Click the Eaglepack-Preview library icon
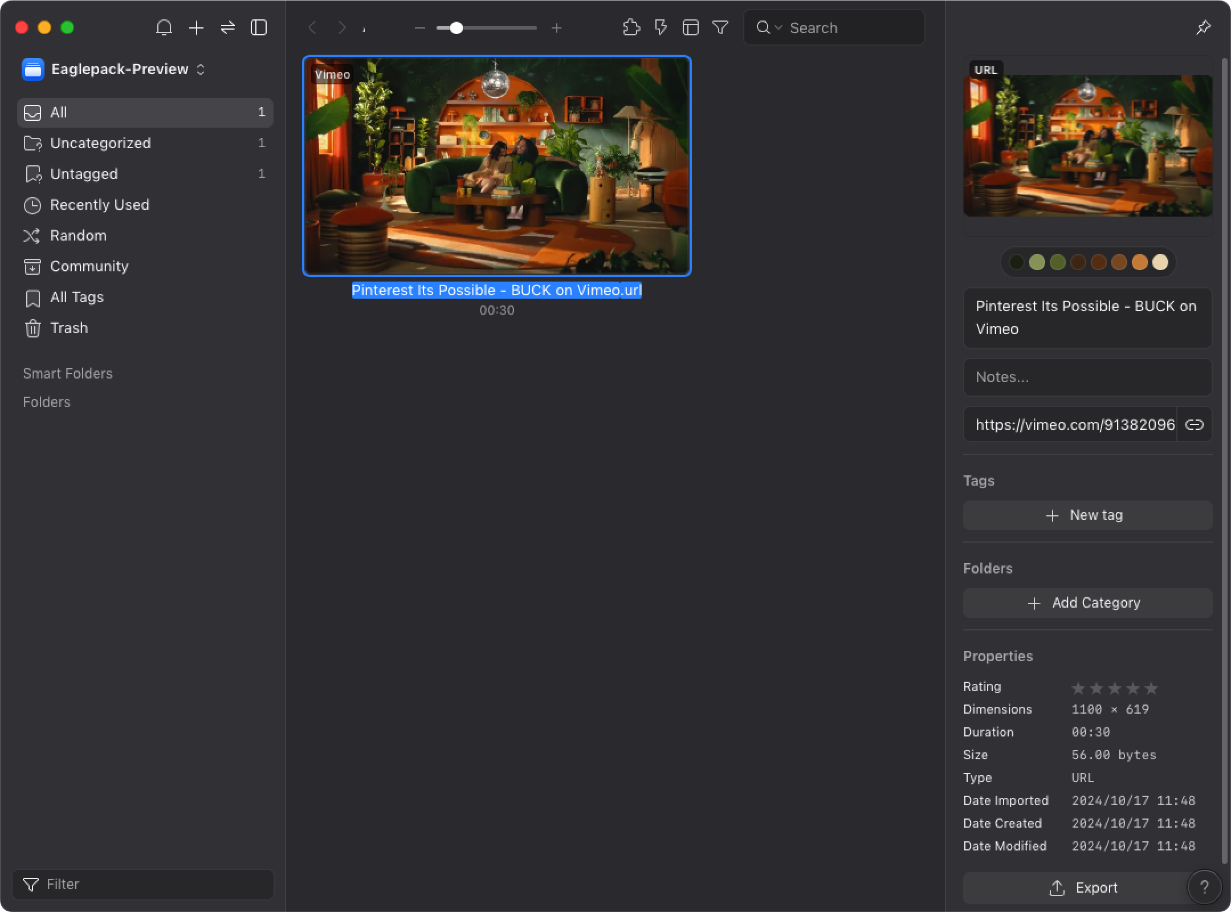Viewport: 1231px width, 912px height. pos(33,69)
